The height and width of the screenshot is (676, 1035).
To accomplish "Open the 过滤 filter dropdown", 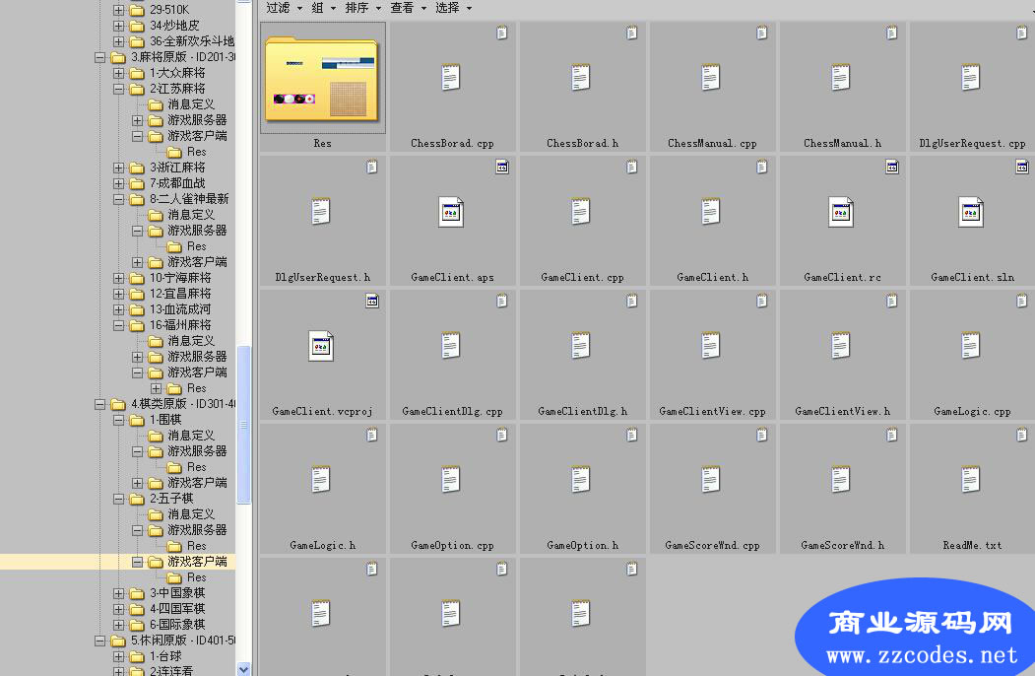I will [x=284, y=8].
